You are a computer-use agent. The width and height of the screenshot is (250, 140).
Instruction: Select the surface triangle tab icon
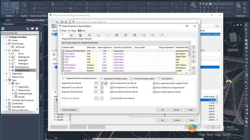(x=80, y=35)
